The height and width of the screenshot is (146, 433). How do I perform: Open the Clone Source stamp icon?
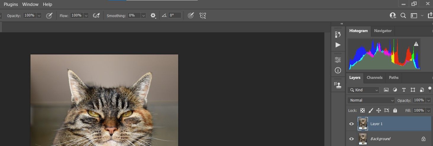[338, 85]
